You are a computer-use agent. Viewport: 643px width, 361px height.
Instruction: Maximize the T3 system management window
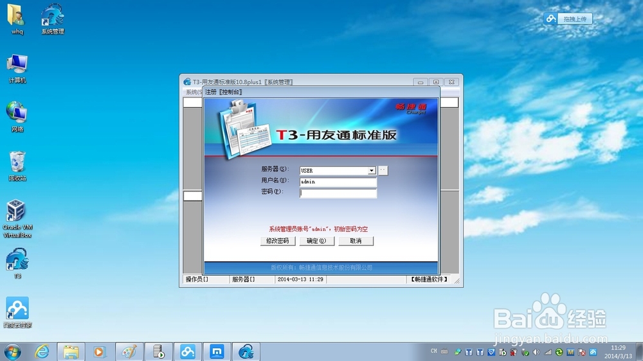click(436, 82)
